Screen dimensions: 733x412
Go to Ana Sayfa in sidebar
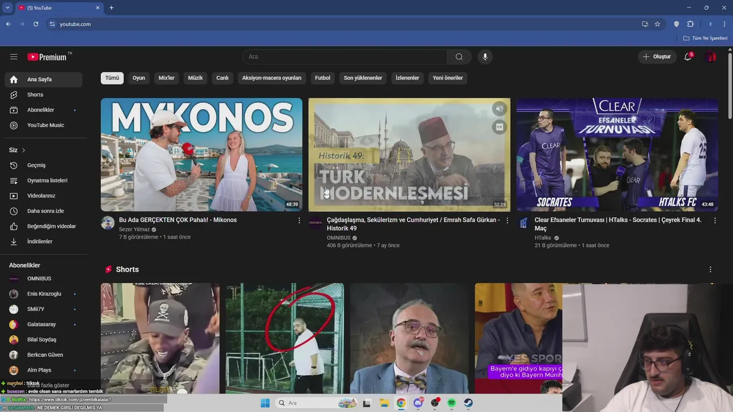(44, 80)
